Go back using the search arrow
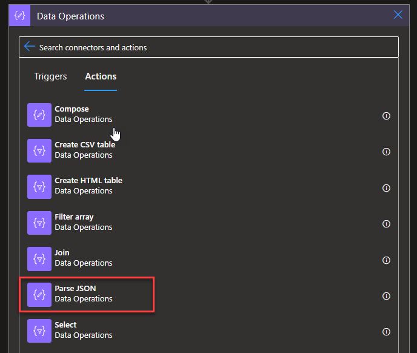 [29, 47]
